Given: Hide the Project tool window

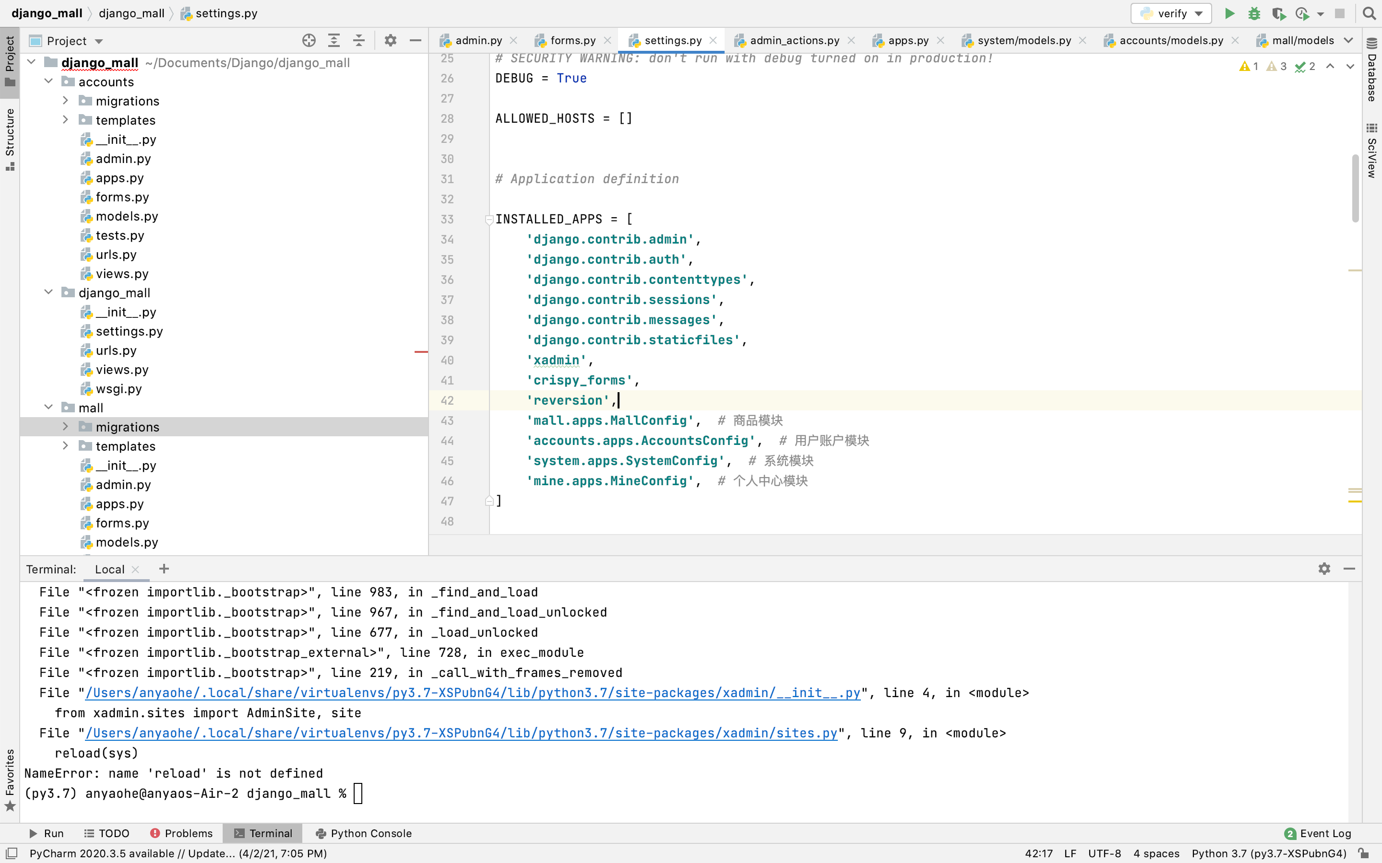Looking at the screenshot, I should [x=416, y=41].
